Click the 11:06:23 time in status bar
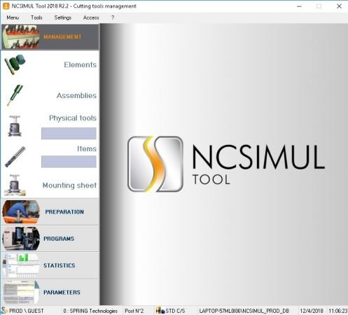This screenshot has width=348, height=315. click(338, 311)
